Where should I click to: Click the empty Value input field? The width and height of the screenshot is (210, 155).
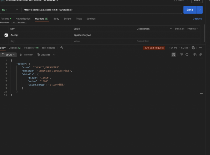coord(103,41)
